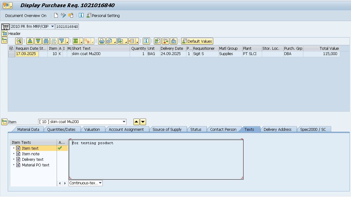Click the Default Values button
Viewport: 351px width, 197px height.
click(x=197, y=41)
